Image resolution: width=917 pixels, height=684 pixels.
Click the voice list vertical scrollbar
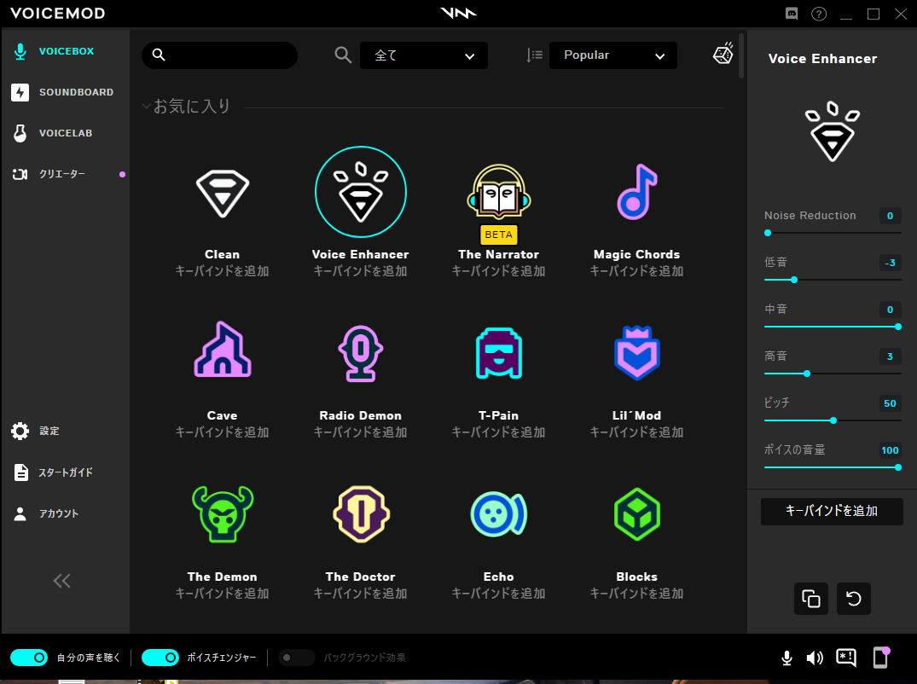click(x=741, y=56)
